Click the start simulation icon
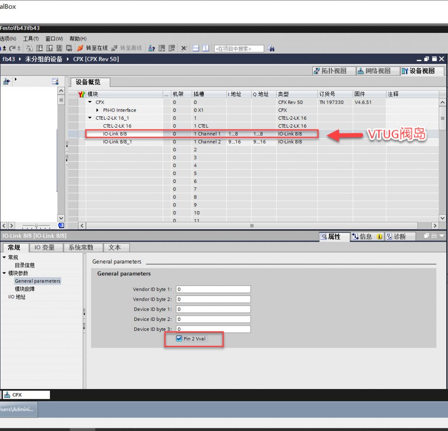Viewport: 448px width, 431px height. [59, 48]
